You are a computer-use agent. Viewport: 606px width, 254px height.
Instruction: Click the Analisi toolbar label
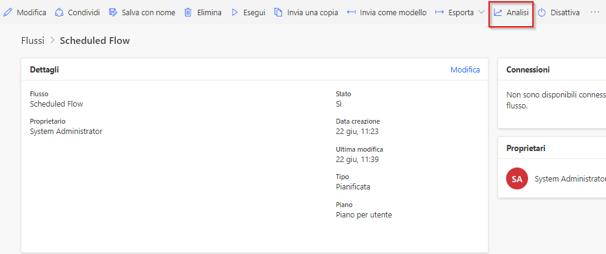click(518, 13)
